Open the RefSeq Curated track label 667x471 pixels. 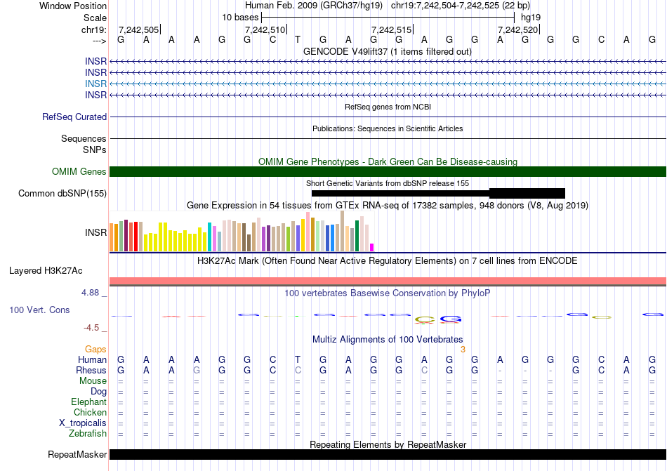pos(74,117)
